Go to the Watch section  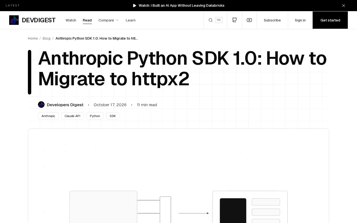(71, 20)
